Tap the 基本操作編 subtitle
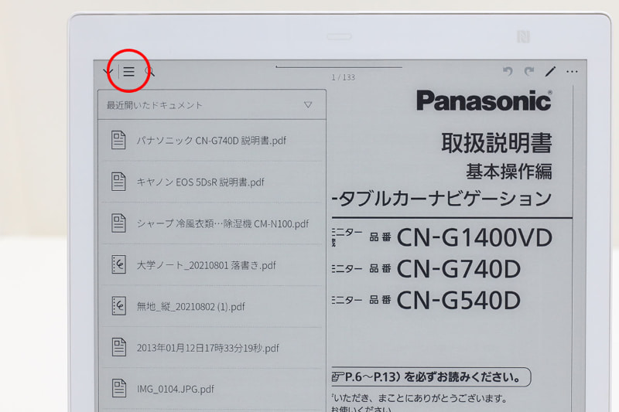Screen dimensions: 619x412 509,172
